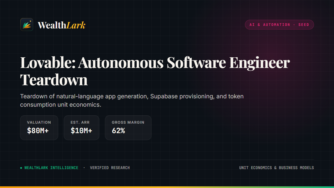Click the WealthLark feather logo icon

[x=27, y=25]
